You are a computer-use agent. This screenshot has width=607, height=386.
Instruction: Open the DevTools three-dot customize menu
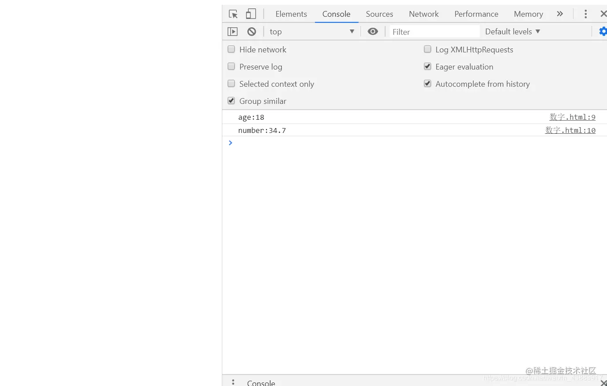click(585, 14)
